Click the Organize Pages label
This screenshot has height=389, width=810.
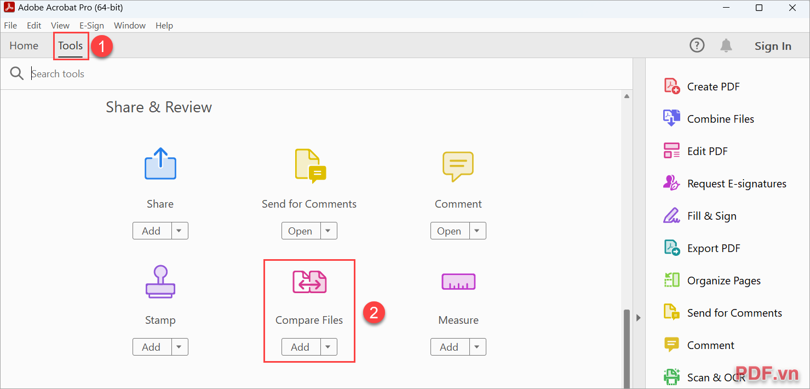coord(724,281)
